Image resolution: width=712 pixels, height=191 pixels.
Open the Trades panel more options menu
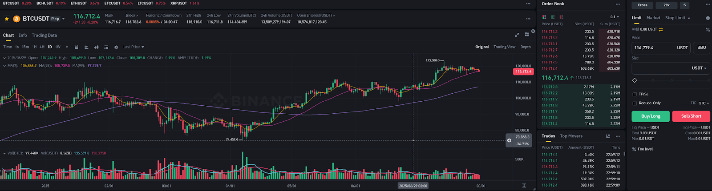618,136
